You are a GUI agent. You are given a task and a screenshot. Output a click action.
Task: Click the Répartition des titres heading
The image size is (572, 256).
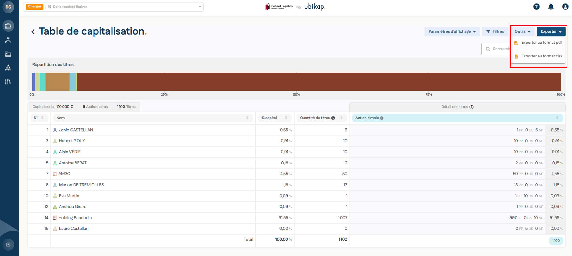(53, 64)
